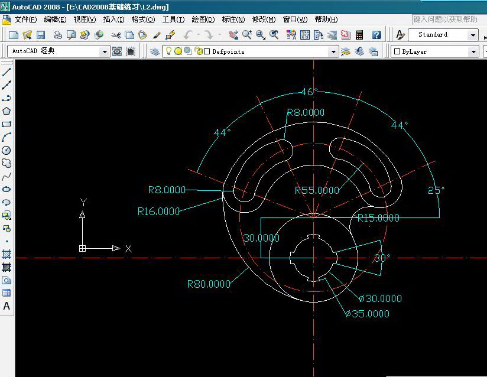
Task: Select the Ellipse tool
Action: (x=7, y=190)
